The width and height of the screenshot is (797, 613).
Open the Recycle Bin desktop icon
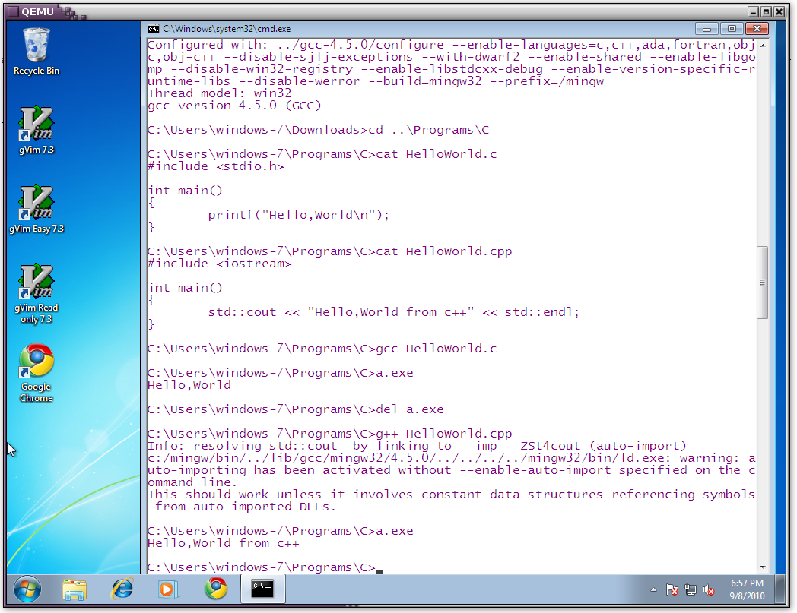37,46
